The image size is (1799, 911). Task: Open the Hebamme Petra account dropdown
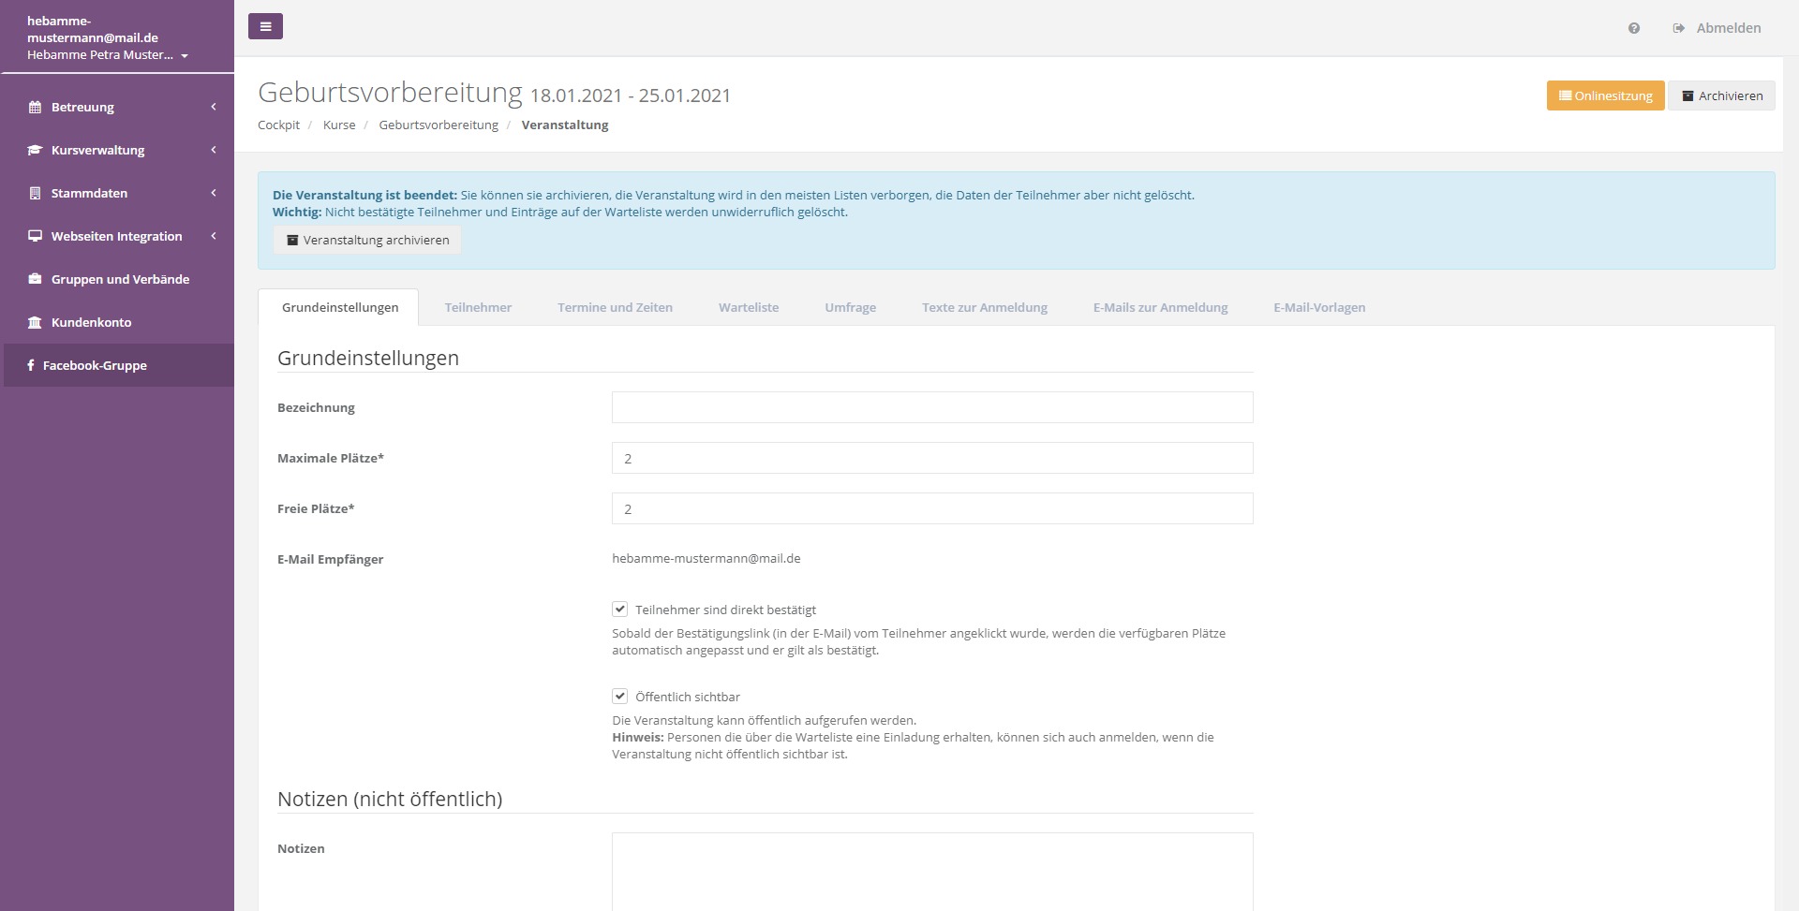click(x=184, y=55)
